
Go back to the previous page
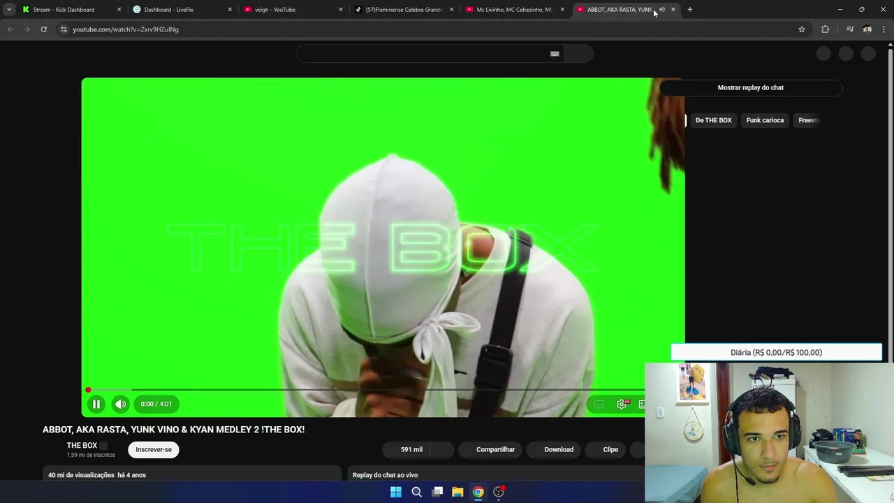coord(10,29)
